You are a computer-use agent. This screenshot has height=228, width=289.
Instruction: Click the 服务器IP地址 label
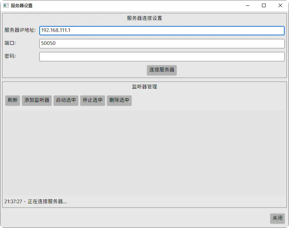pos(20,30)
